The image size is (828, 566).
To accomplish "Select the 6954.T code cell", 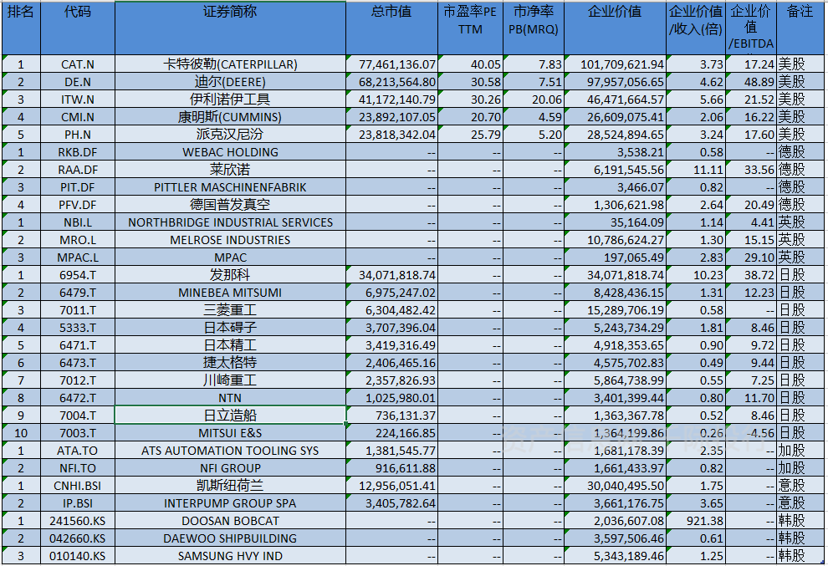I will [78, 274].
